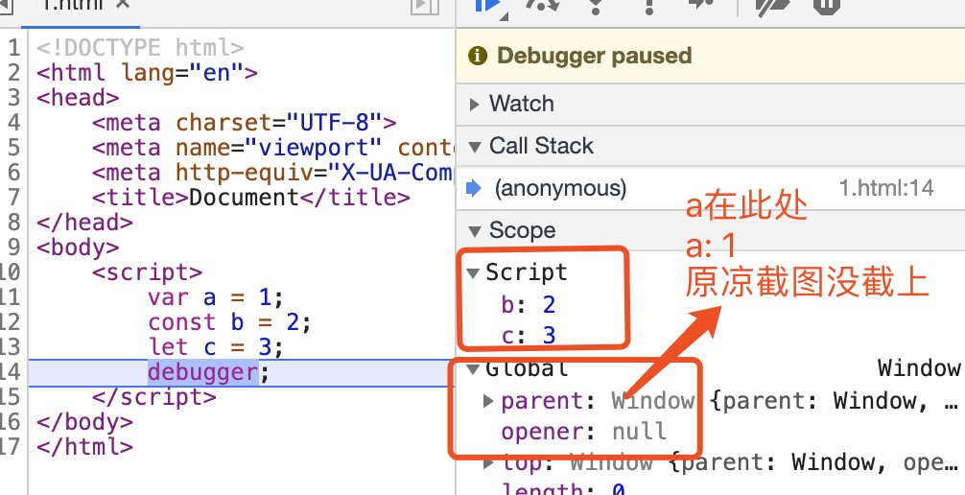Screen dimensions: 965x495
Task: Click the Window label in Global row
Action: click(x=918, y=368)
